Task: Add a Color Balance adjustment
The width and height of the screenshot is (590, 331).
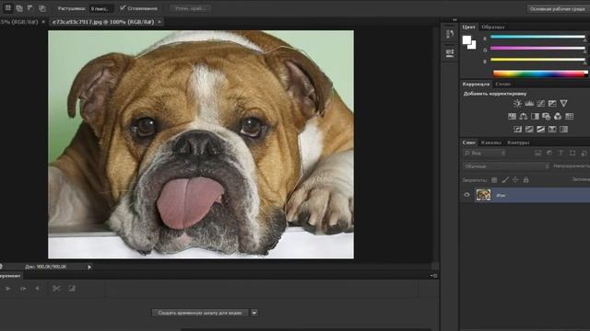Action: click(524, 117)
